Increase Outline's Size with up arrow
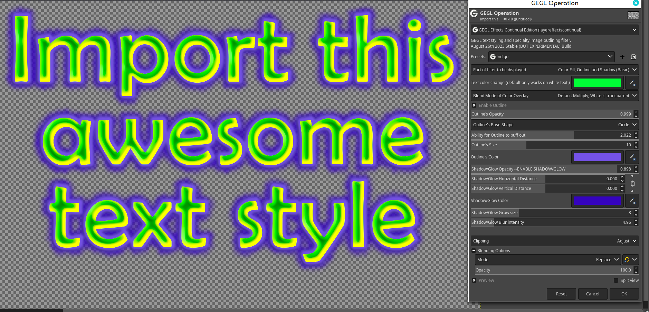Screen dimensions: 649x312 tap(636, 143)
